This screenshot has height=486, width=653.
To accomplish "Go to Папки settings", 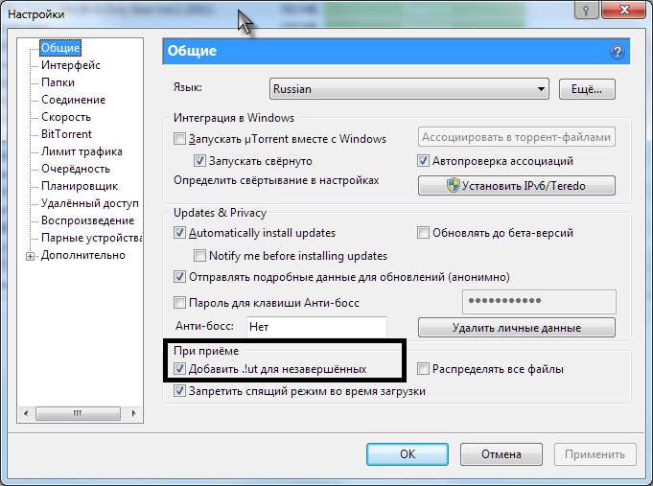I will pyautogui.click(x=58, y=82).
